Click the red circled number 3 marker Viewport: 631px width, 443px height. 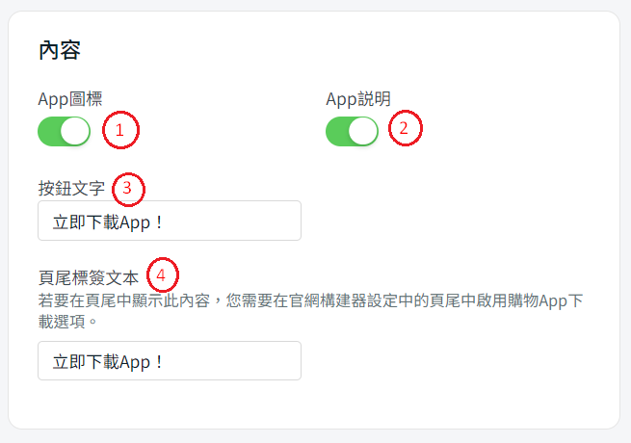128,190
